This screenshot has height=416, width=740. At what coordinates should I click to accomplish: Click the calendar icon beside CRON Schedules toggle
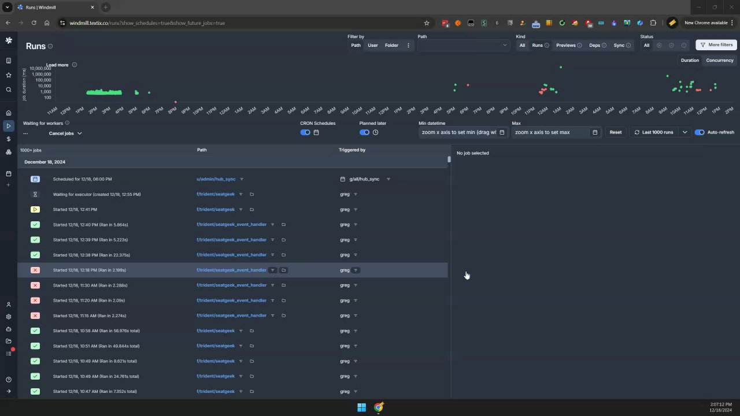pos(316,132)
